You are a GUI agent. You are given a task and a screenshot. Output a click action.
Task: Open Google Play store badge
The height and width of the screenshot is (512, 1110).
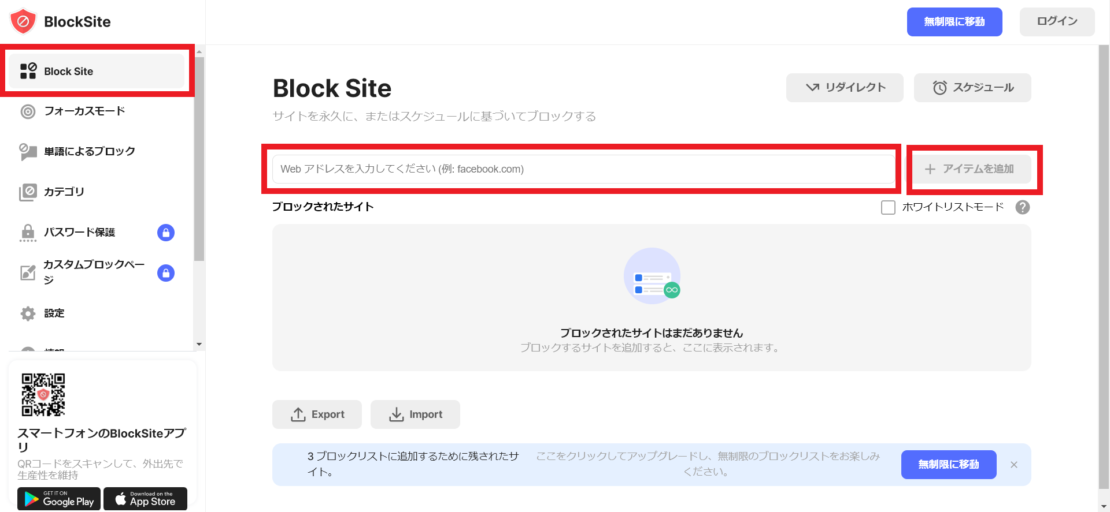[x=59, y=499]
